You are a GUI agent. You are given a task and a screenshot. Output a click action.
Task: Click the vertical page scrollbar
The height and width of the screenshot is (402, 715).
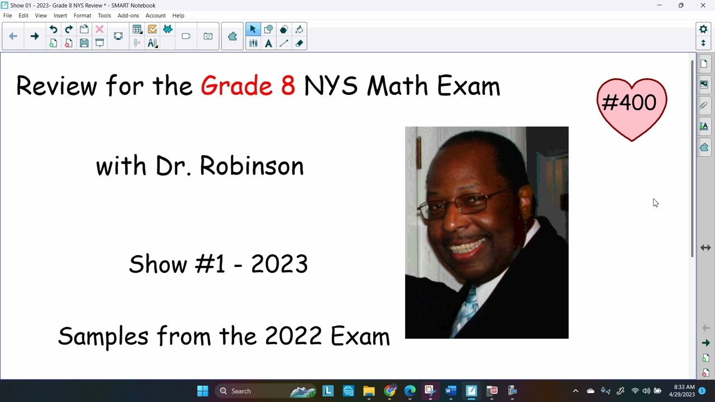(x=693, y=158)
